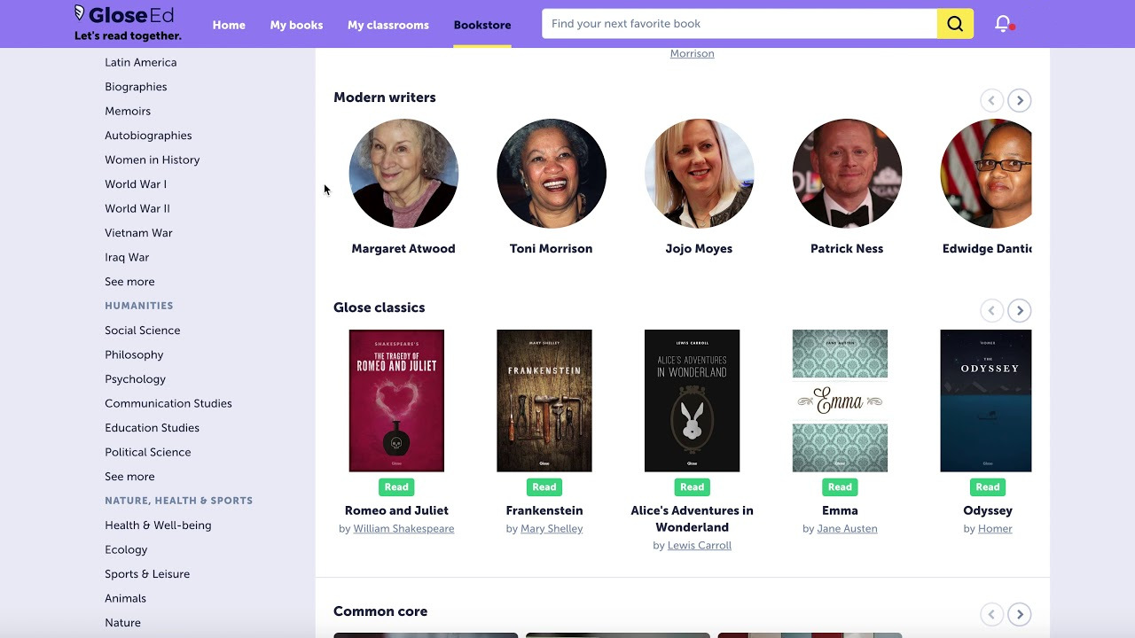Click Read under Emma
1135x638 pixels.
click(840, 486)
